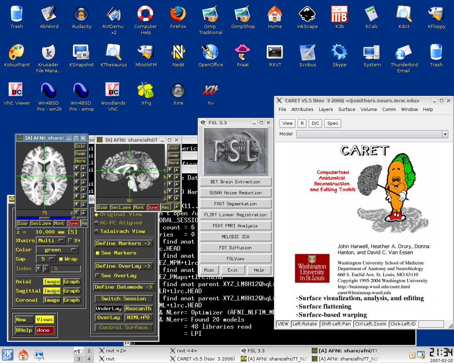Open the GimpShop desktop icon
Screen dimensions: 454x363
click(x=243, y=17)
